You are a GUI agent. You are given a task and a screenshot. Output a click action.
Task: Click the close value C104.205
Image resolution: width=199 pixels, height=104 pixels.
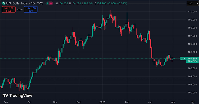click(x=100, y=3)
